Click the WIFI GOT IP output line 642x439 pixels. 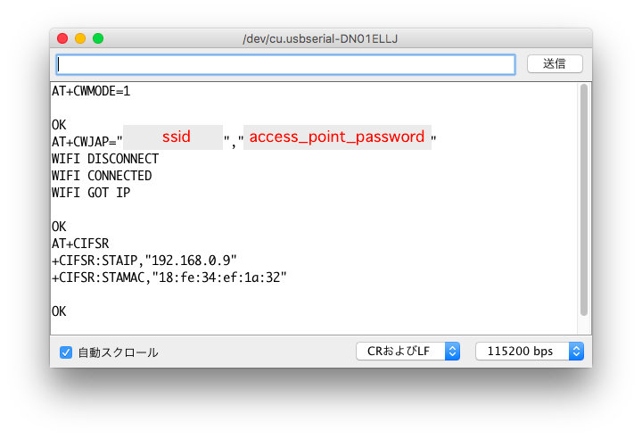91,193
